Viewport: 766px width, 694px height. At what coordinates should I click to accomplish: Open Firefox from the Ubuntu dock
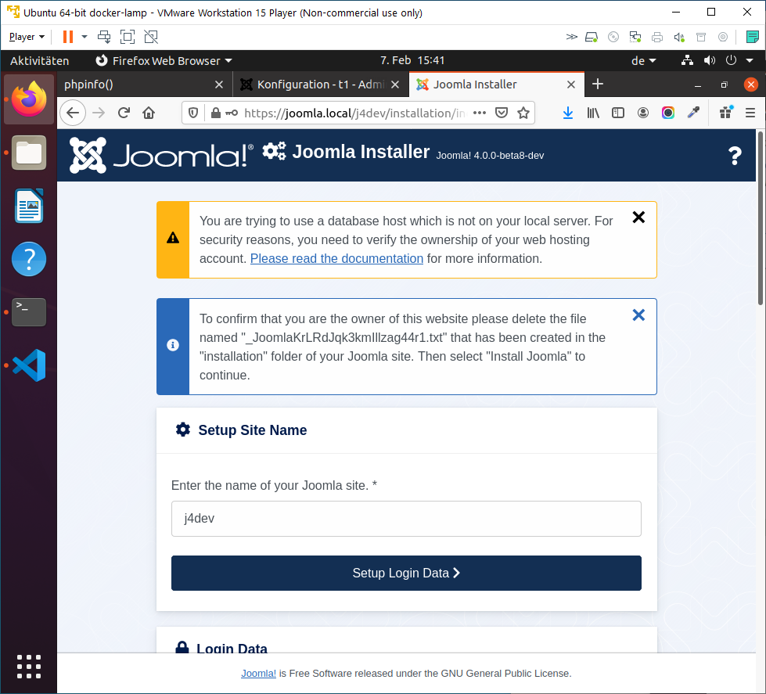tap(29, 99)
